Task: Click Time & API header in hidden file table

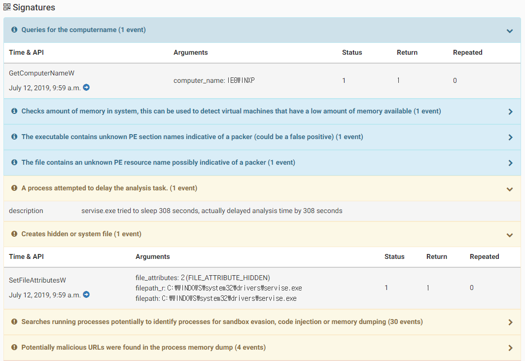Action: 27,256
